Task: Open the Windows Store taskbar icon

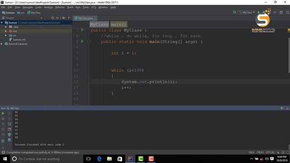Action: pyautogui.click(x=120, y=159)
